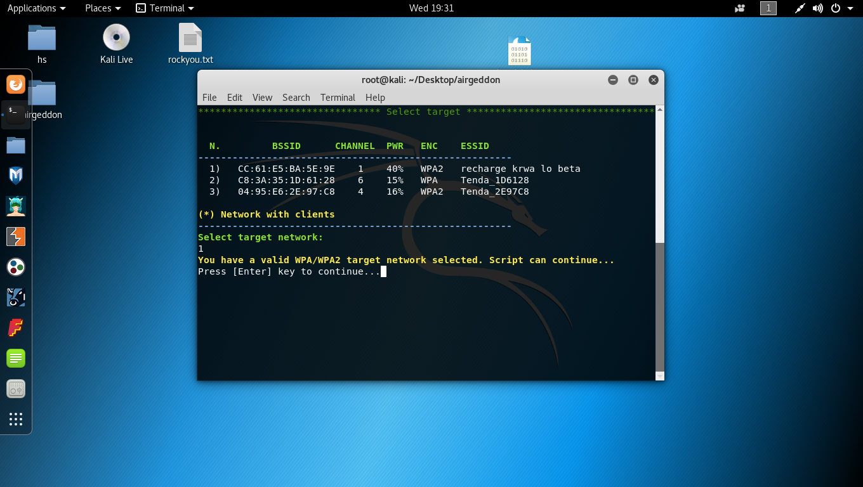Click the 16% power value
This screenshot has height=487, width=863.
(395, 192)
